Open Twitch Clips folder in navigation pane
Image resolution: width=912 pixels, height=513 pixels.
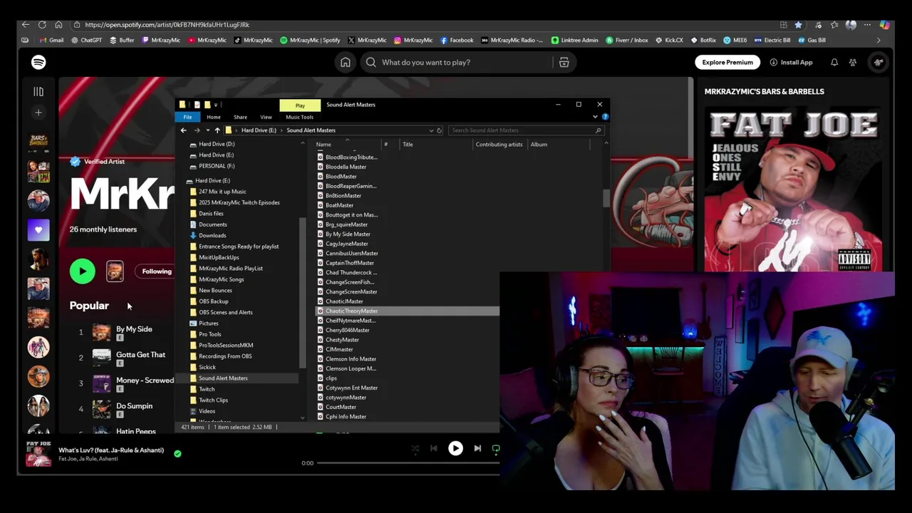click(x=213, y=400)
